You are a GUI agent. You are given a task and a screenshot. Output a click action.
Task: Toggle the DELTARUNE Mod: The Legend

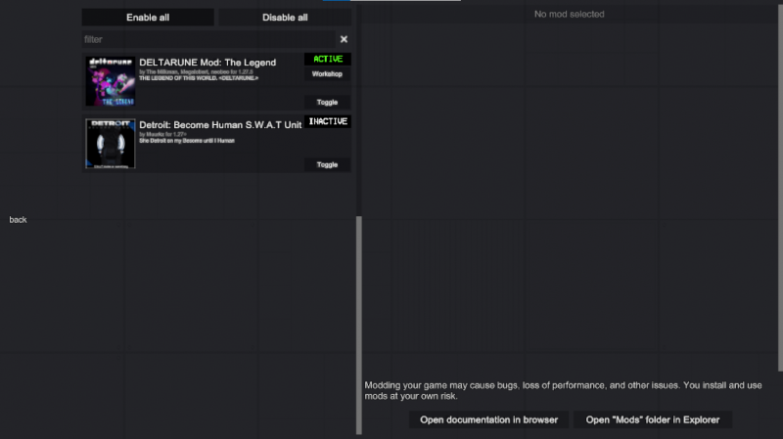(x=327, y=102)
